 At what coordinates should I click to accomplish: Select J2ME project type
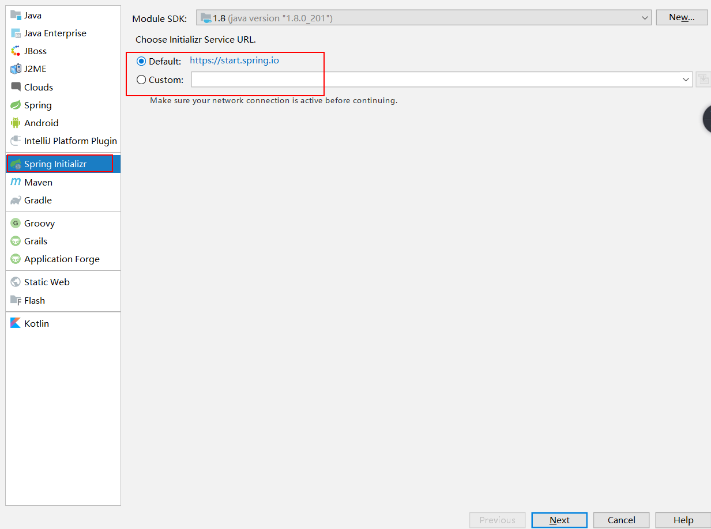coord(63,69)
